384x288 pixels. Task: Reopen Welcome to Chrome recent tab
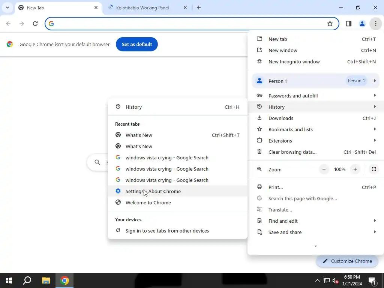(177, 203)
